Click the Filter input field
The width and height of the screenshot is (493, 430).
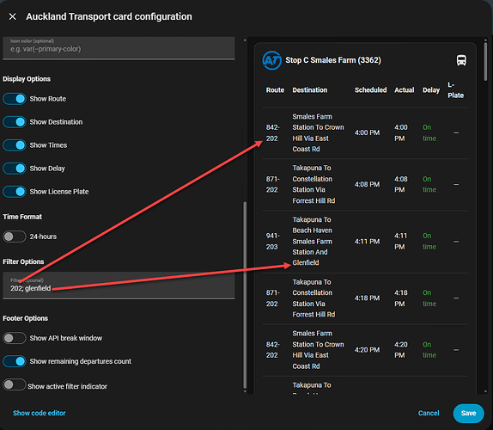click(119, 286)
